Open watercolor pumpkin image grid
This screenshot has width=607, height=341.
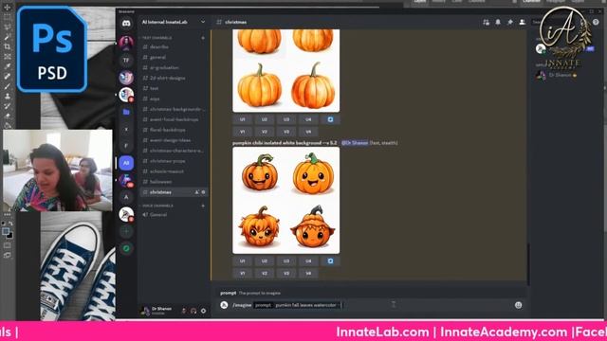click(x=286, y=71)
